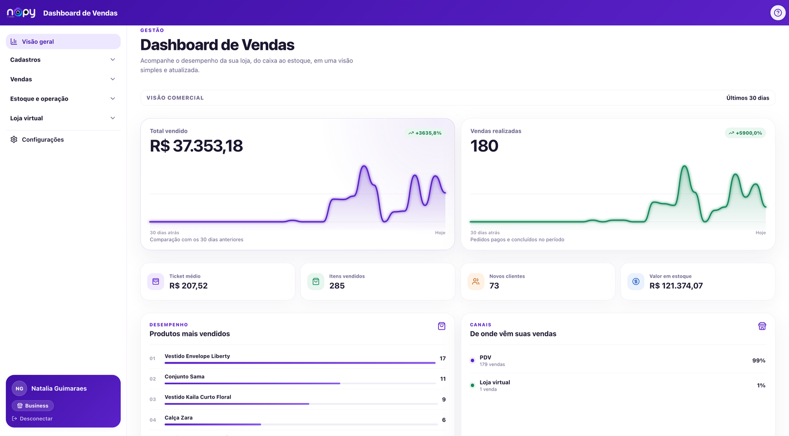This screenshot has height=436, width=789.
Task: Click the Business plan badge
Action: click(33, 406)
